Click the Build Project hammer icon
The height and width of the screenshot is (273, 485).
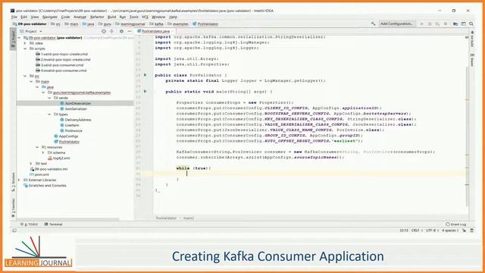click(373, 24)
